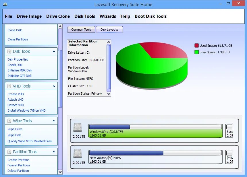Open the File menu
247x177 pixels.
coord(9,16)
